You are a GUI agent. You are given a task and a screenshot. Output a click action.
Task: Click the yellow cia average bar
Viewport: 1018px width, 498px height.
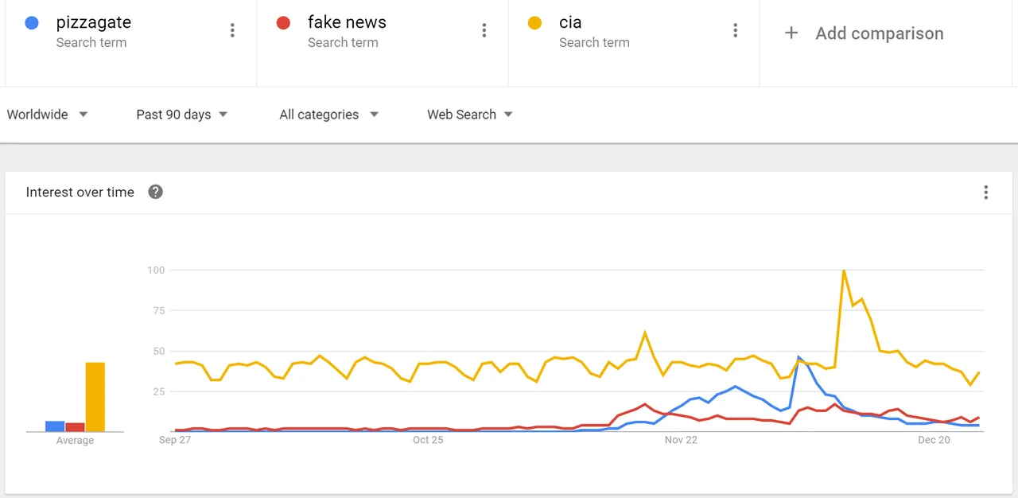[95, 397]
